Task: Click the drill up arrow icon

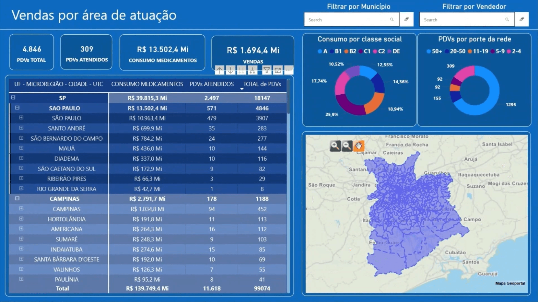Action: [220, 70]
